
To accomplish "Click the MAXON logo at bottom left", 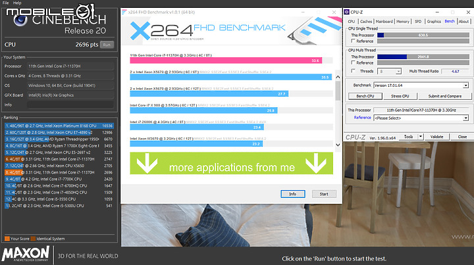I will tap(26, 254).
